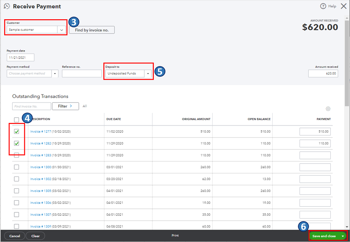
Task: Click the OPEN BALANCE column header
Action: [259, 119]
